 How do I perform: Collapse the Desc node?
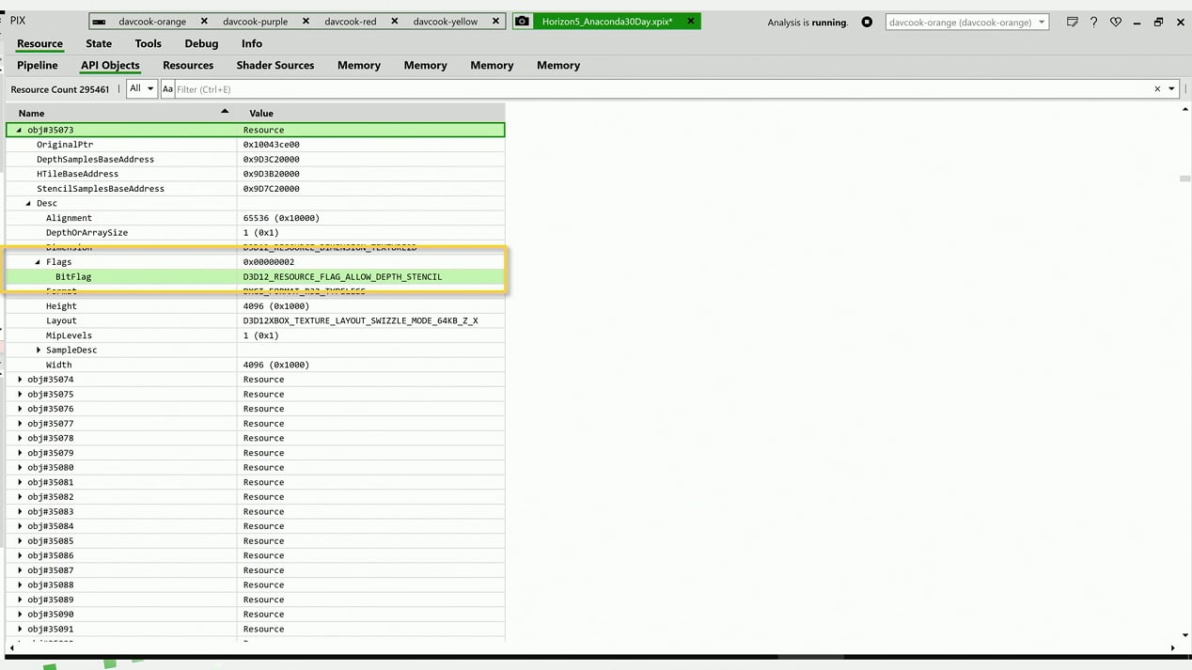(28, 203)
